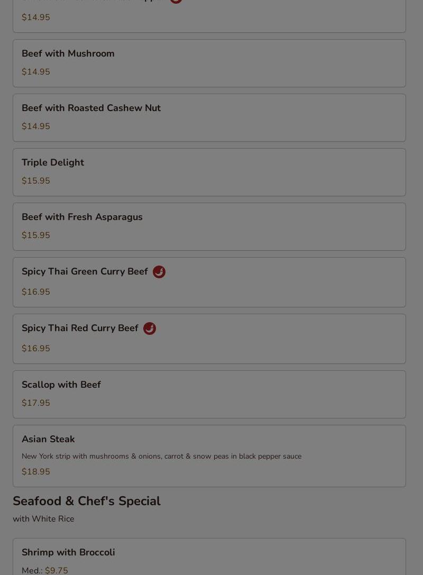
Task: Click Med. $9.75 price for Shrimp with Broccoli
Action: (x=45, y=570)
